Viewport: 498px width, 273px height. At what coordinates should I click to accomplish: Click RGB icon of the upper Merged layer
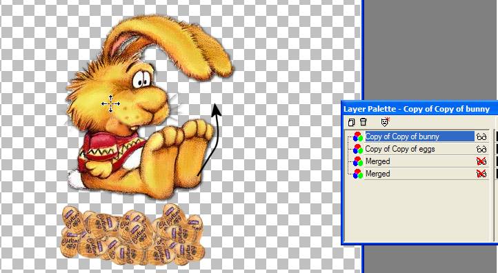tap(357, 161)
